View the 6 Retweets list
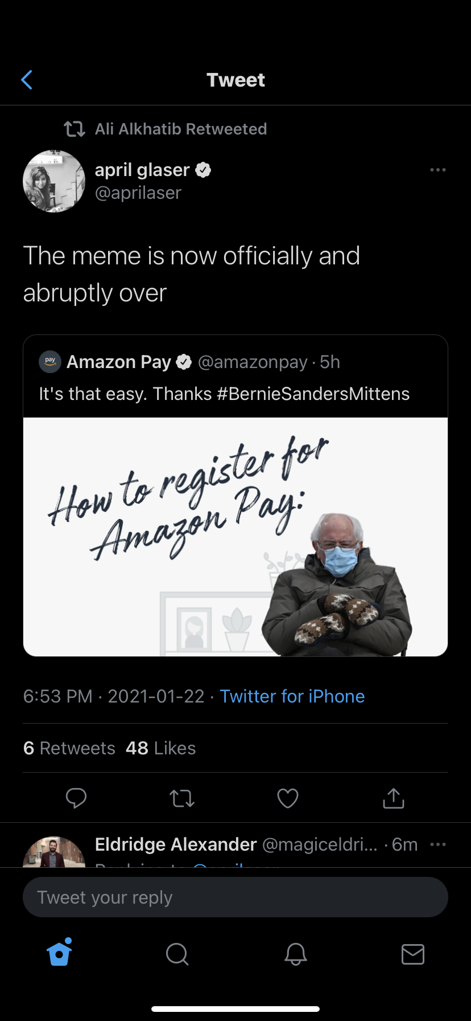The height and width of the screenshot is (1021, 471). [69, 748]
